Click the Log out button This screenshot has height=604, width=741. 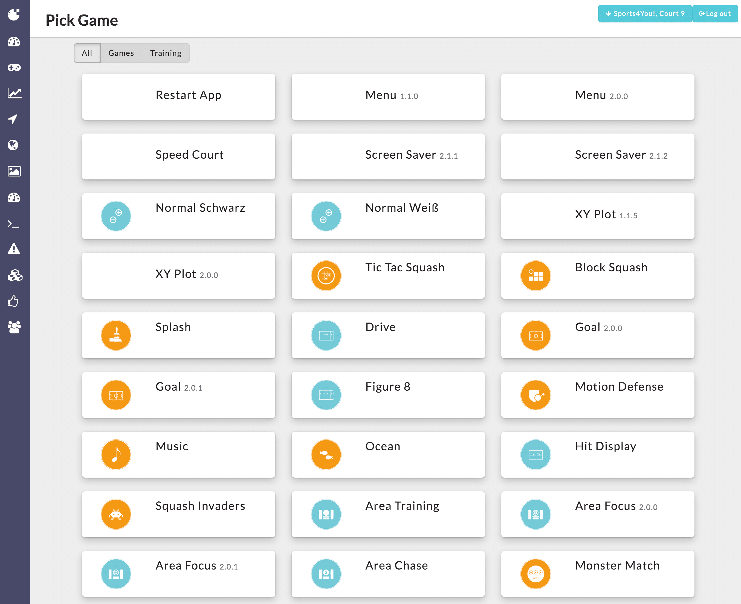[x=714, y=14]
